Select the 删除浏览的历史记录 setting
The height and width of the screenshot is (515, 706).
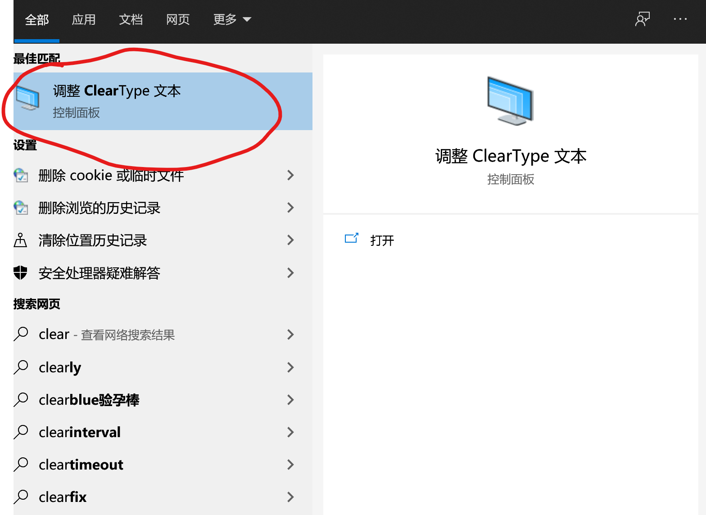click(163, 208)
